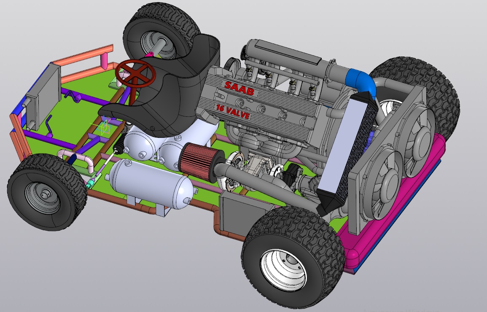The image size is (487, 312).
Task: Select the blue intake hose elbow
Action: coord(361,81)
